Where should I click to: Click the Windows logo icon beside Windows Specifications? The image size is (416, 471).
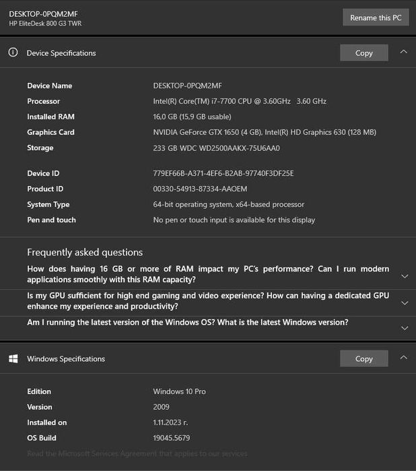point(13,358)
